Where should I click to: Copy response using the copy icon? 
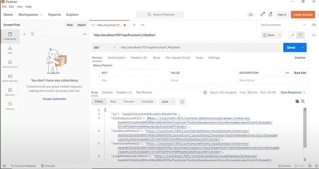pyautogui.click(x=297, y=101)
